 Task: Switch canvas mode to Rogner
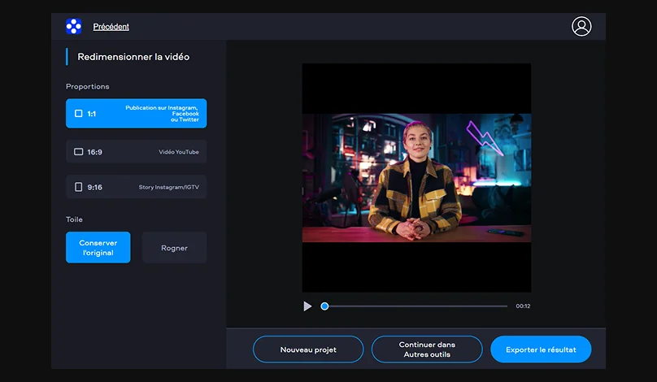(x=174, y=248)
